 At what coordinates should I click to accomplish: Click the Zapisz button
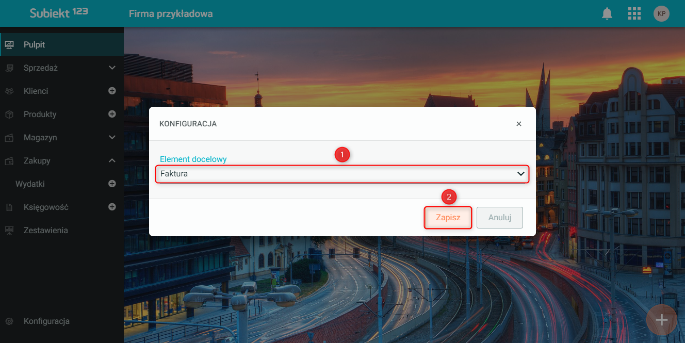[448, 218]
